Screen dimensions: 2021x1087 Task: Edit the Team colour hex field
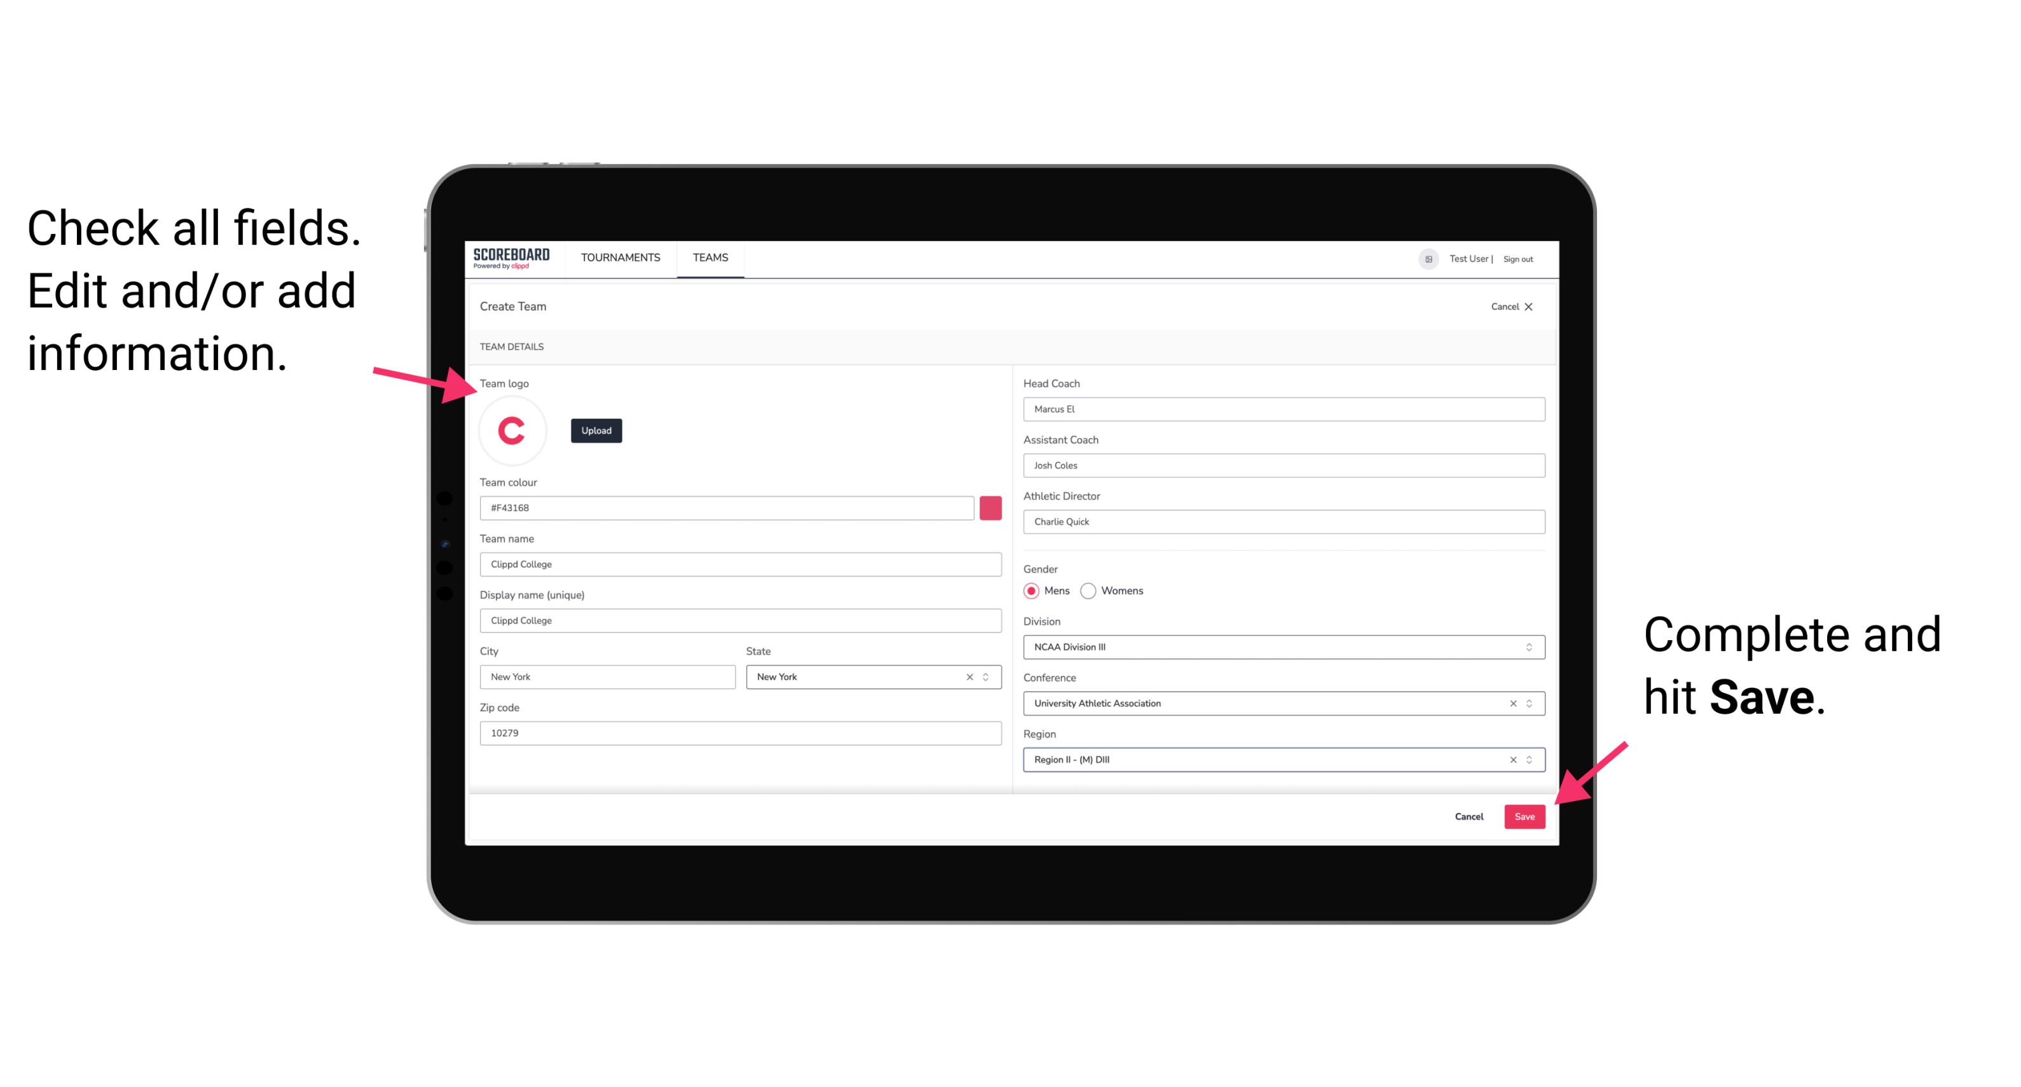[x=729, y=507]
